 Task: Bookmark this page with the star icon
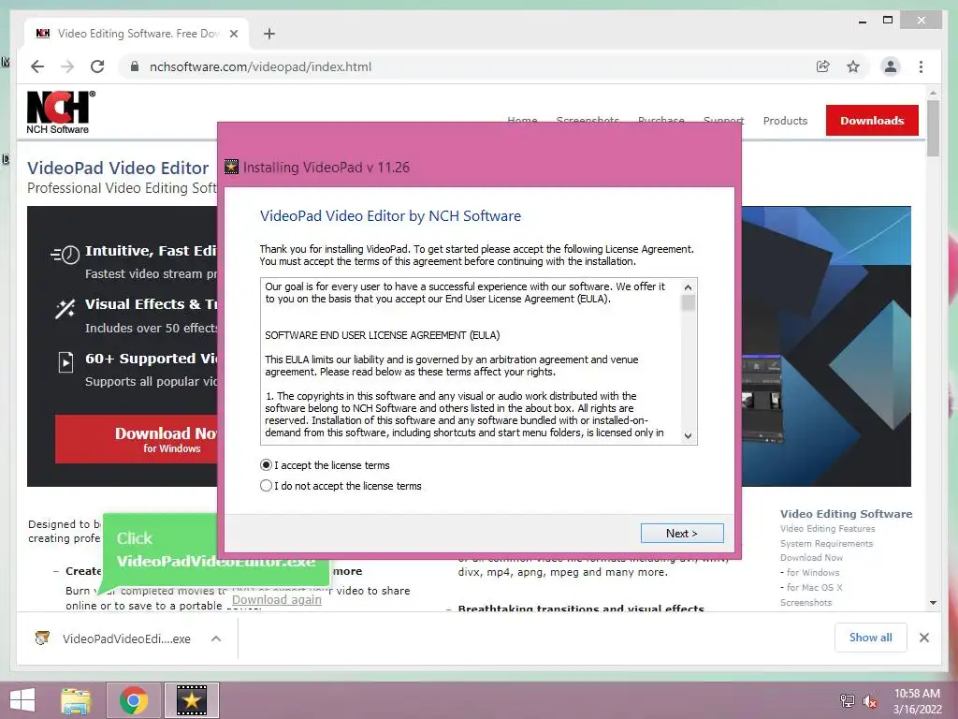853,66
